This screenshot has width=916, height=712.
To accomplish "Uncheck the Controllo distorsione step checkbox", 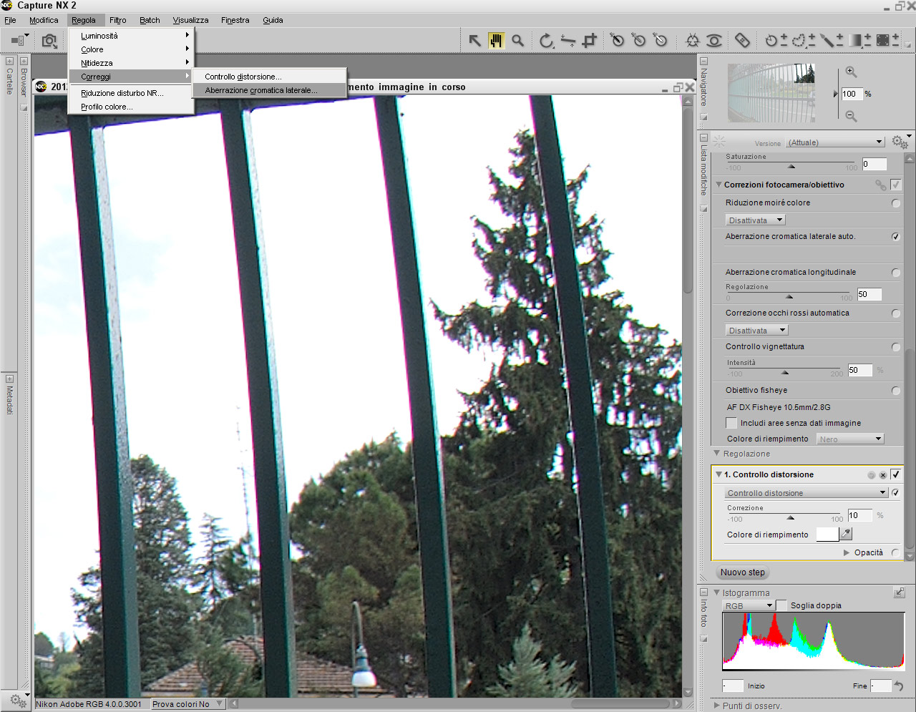I will point(895,474).
